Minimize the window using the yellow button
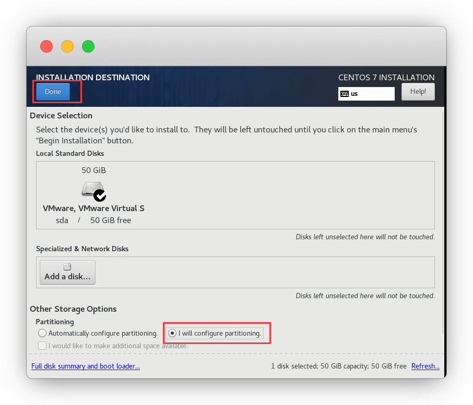Screen dimensions: 473x405 click(x=67, y=46)
